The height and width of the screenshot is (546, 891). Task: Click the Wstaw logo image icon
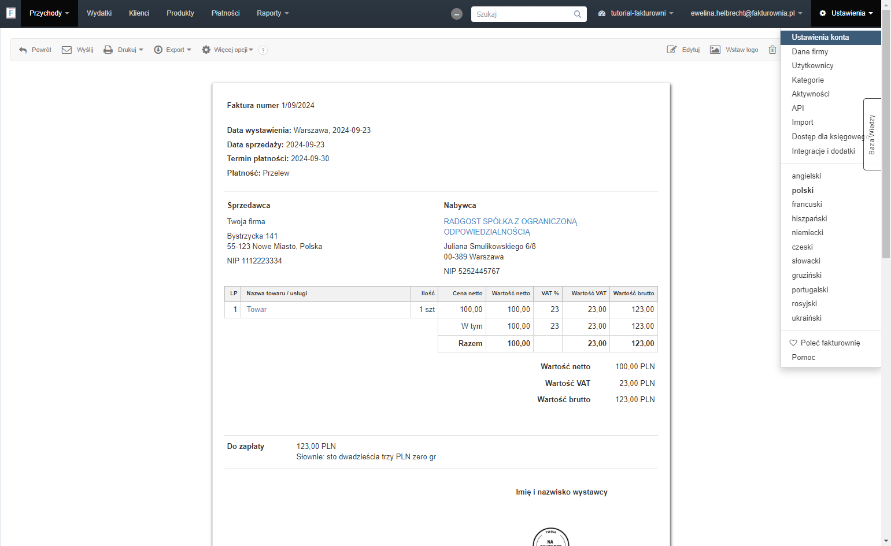(715, 50)
